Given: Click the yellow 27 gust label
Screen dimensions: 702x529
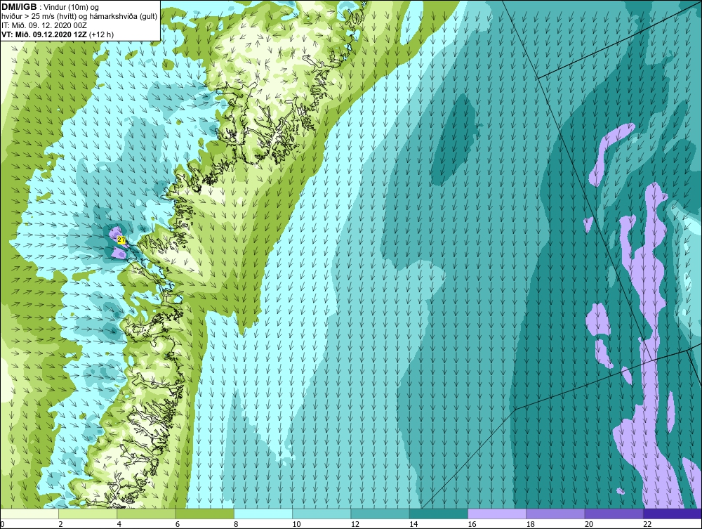Looking at the screenshot, I should (x=121, y=240).
